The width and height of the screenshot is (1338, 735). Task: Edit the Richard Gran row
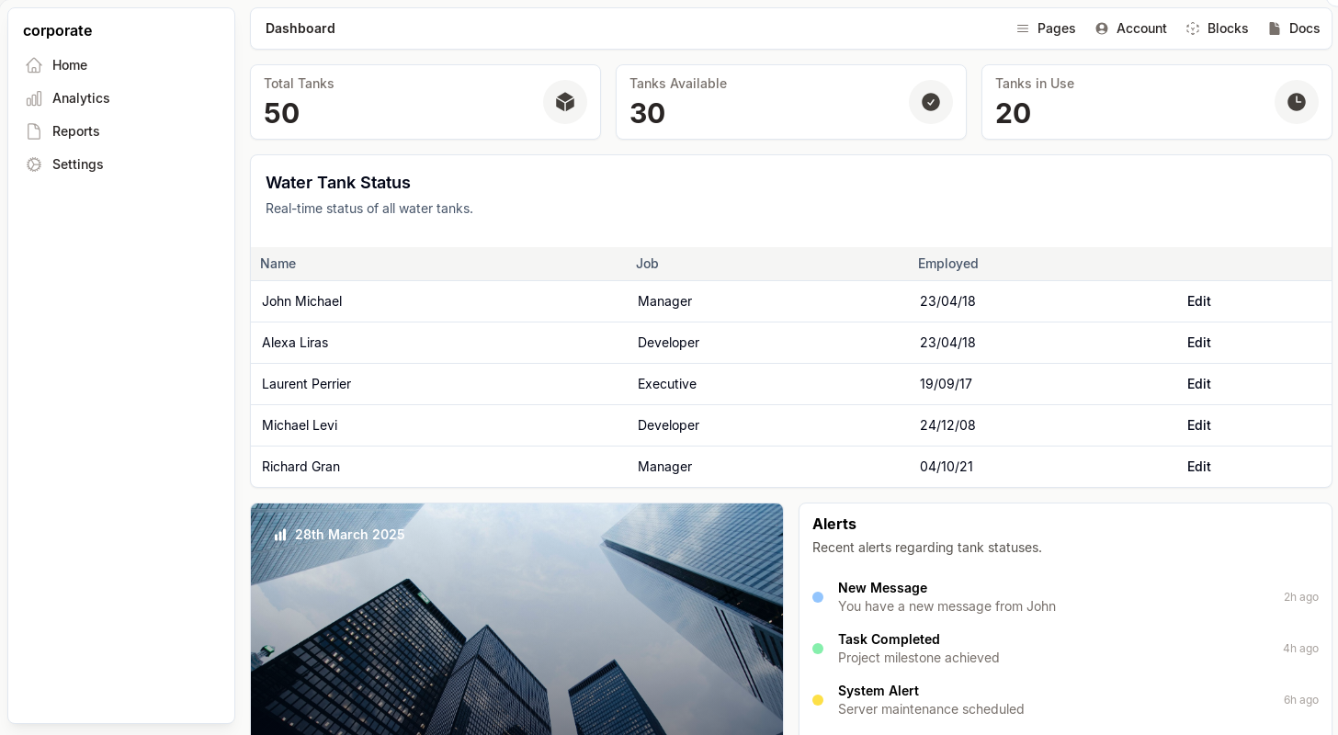[1198, 467]
